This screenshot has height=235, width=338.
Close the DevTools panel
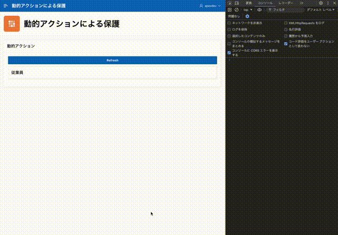pyautogui.click(x=334, y=3)
